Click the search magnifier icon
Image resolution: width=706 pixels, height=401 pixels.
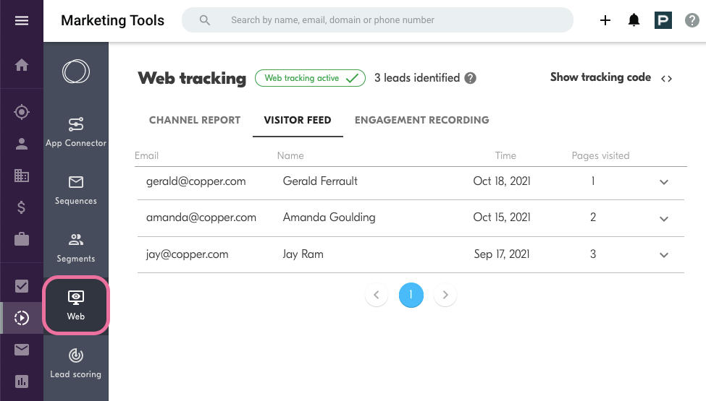(205, 20)
